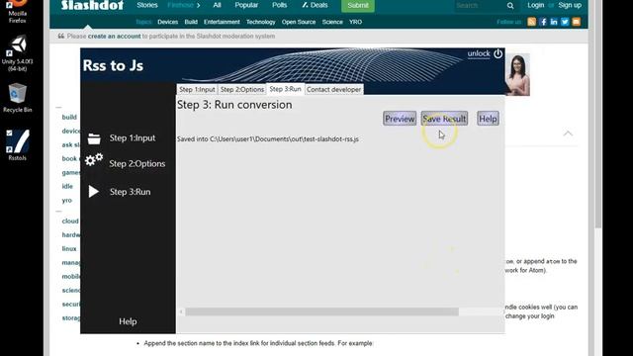This screenshot has width=633, height=356.
Task: Click the gears icon for Step 2:Options
Action: pyautogui.click(x=94, y=160)
